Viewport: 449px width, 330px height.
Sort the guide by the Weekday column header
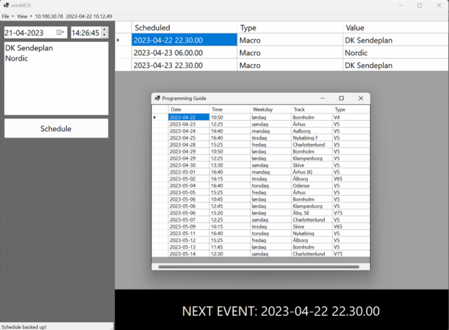[271, 109]
